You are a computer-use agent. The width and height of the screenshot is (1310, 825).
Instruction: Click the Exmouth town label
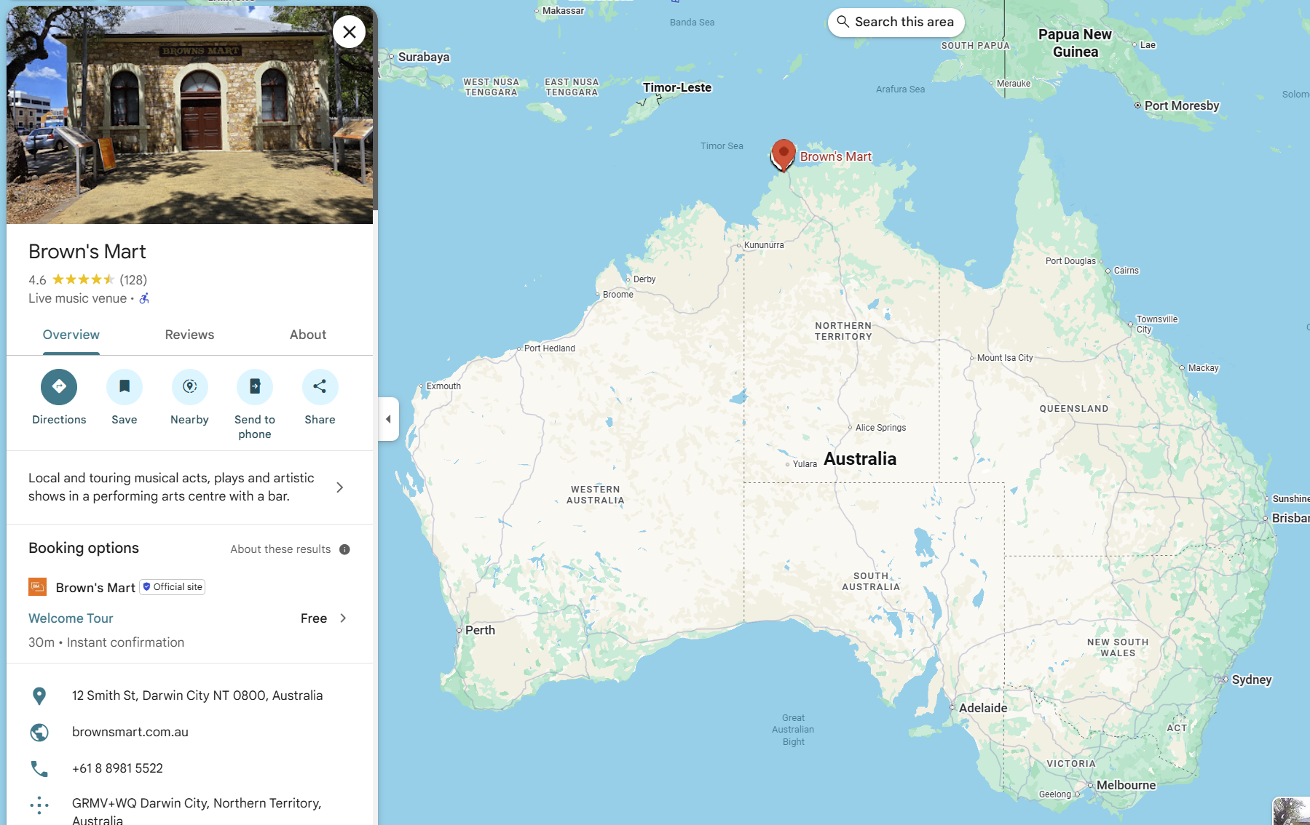[443, 386]
